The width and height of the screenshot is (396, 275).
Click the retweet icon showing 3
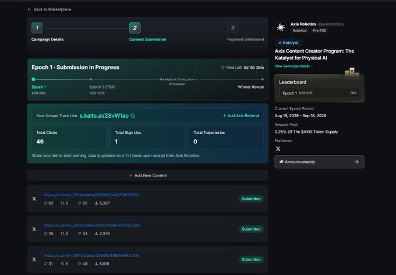[62, 203]
